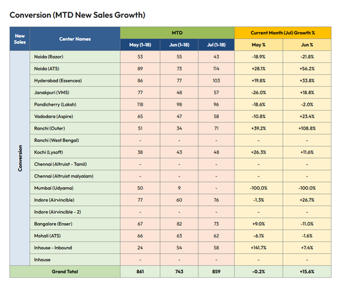Click the 'Mohali (ATS)' row label

[x=48, y=236]
